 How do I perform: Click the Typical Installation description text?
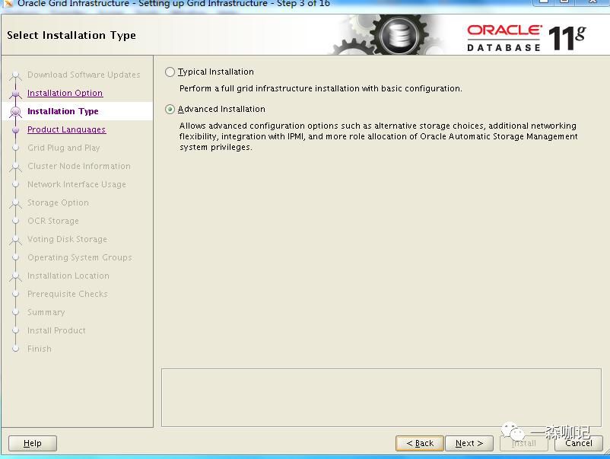click(320, 89)
